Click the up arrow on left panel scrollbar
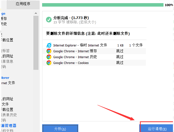The image size is (174, 132). pyautogui.click(x=36, y=13)
